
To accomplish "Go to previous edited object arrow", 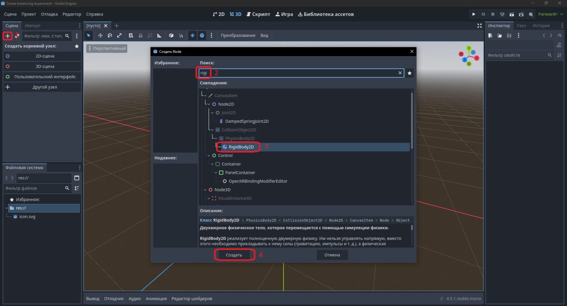I will coord(544,35).
